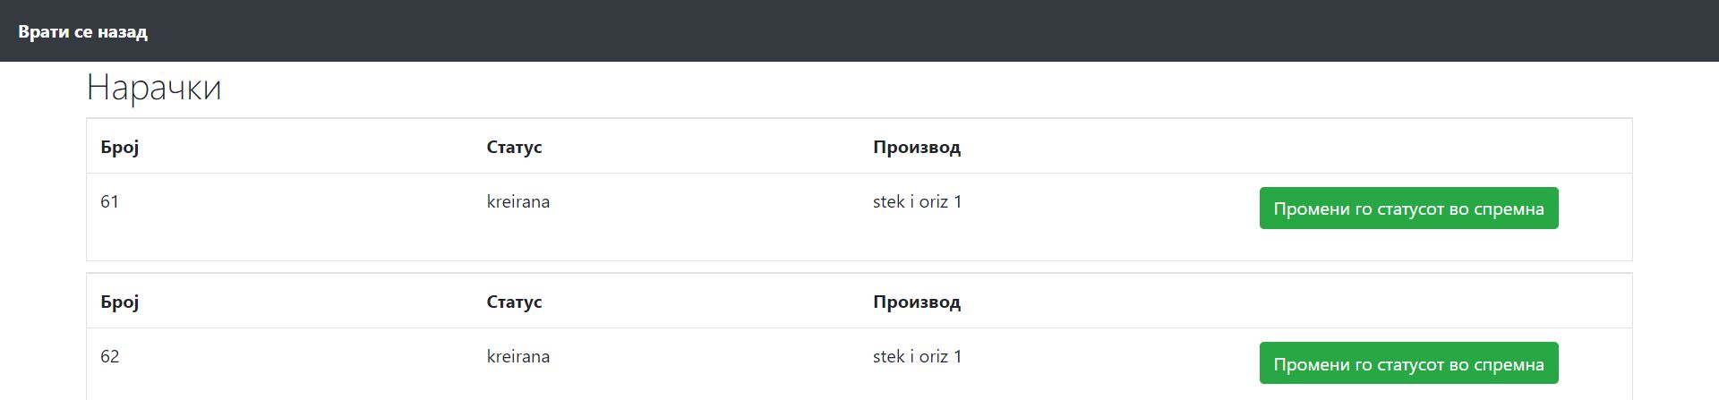The width and height of the screenshot is (1719, 400).
Task: Select the 'Број' header in order 61 table
Action: coord(120,147)
